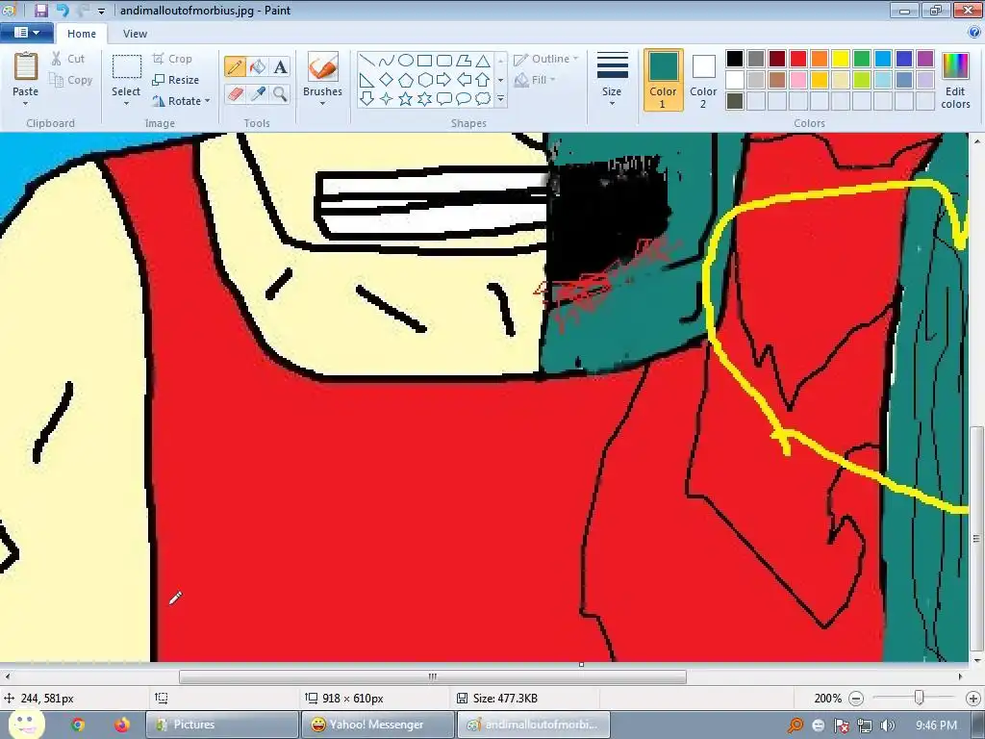Select the Color picker eyedropper tool
Screen dimensions: 985x739
click(x=258, y=94)
